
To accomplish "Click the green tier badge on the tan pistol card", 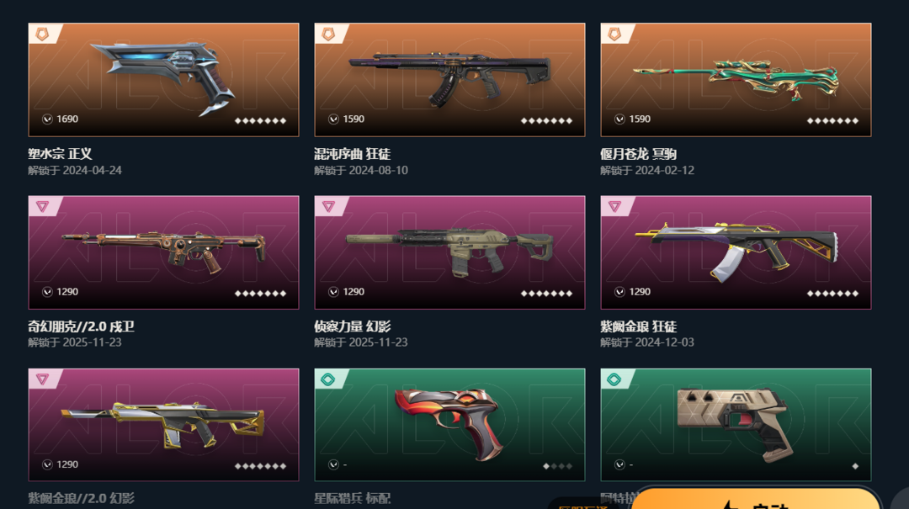I will pyautogui.click(x=614, y=379).
